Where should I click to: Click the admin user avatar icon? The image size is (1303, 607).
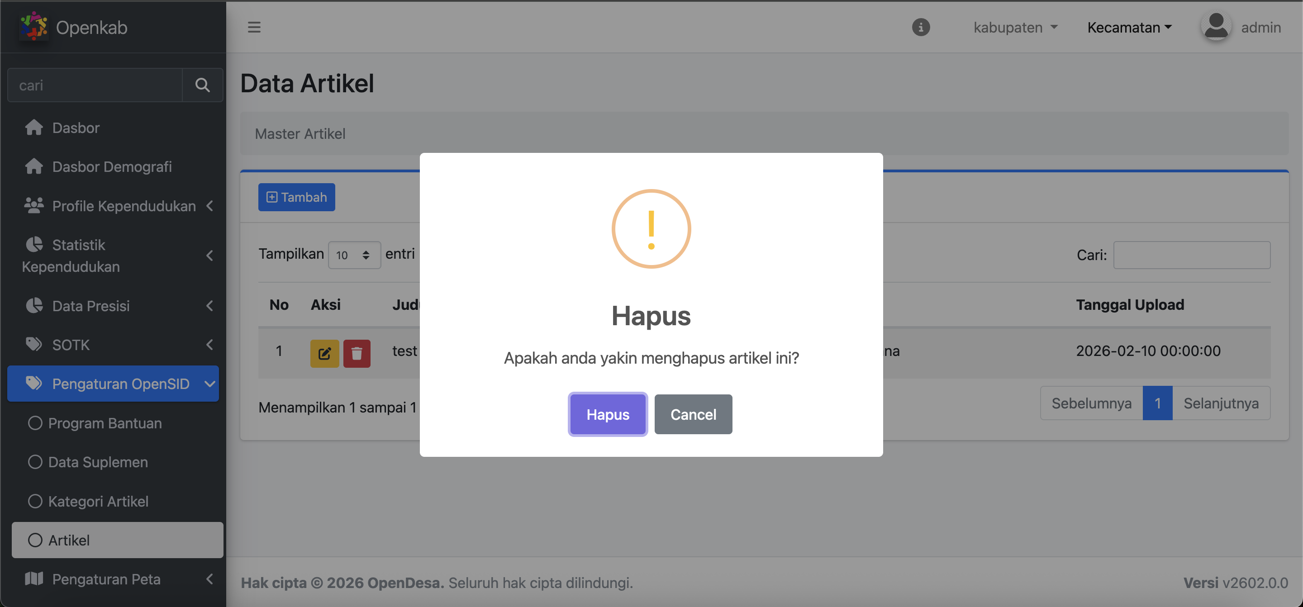tap(1216, 26)
